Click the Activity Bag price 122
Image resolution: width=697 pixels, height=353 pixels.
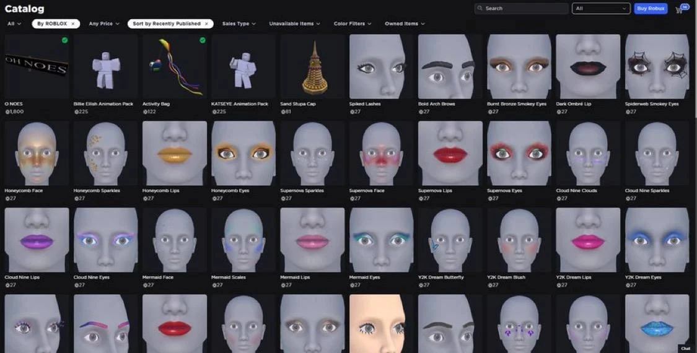click(149, 111)
